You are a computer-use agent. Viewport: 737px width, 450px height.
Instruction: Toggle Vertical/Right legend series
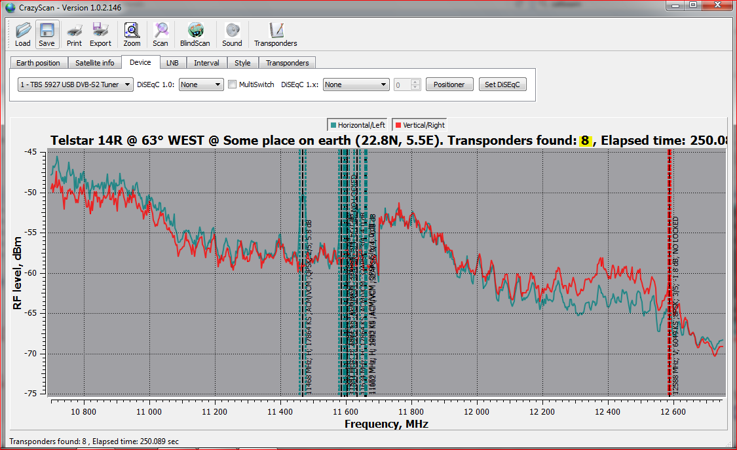(x=419, y=125)
